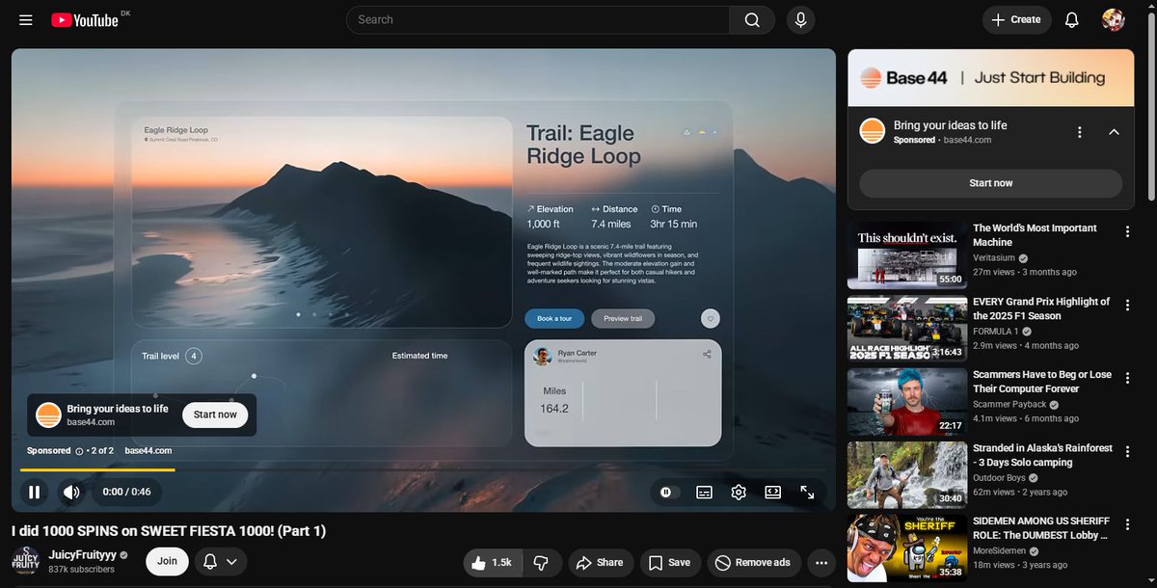The height and width of the screenshot is (588, 1157).
Task: Click '837k subscribers' text
Action: pyautogui.click(x=81, y=570)
